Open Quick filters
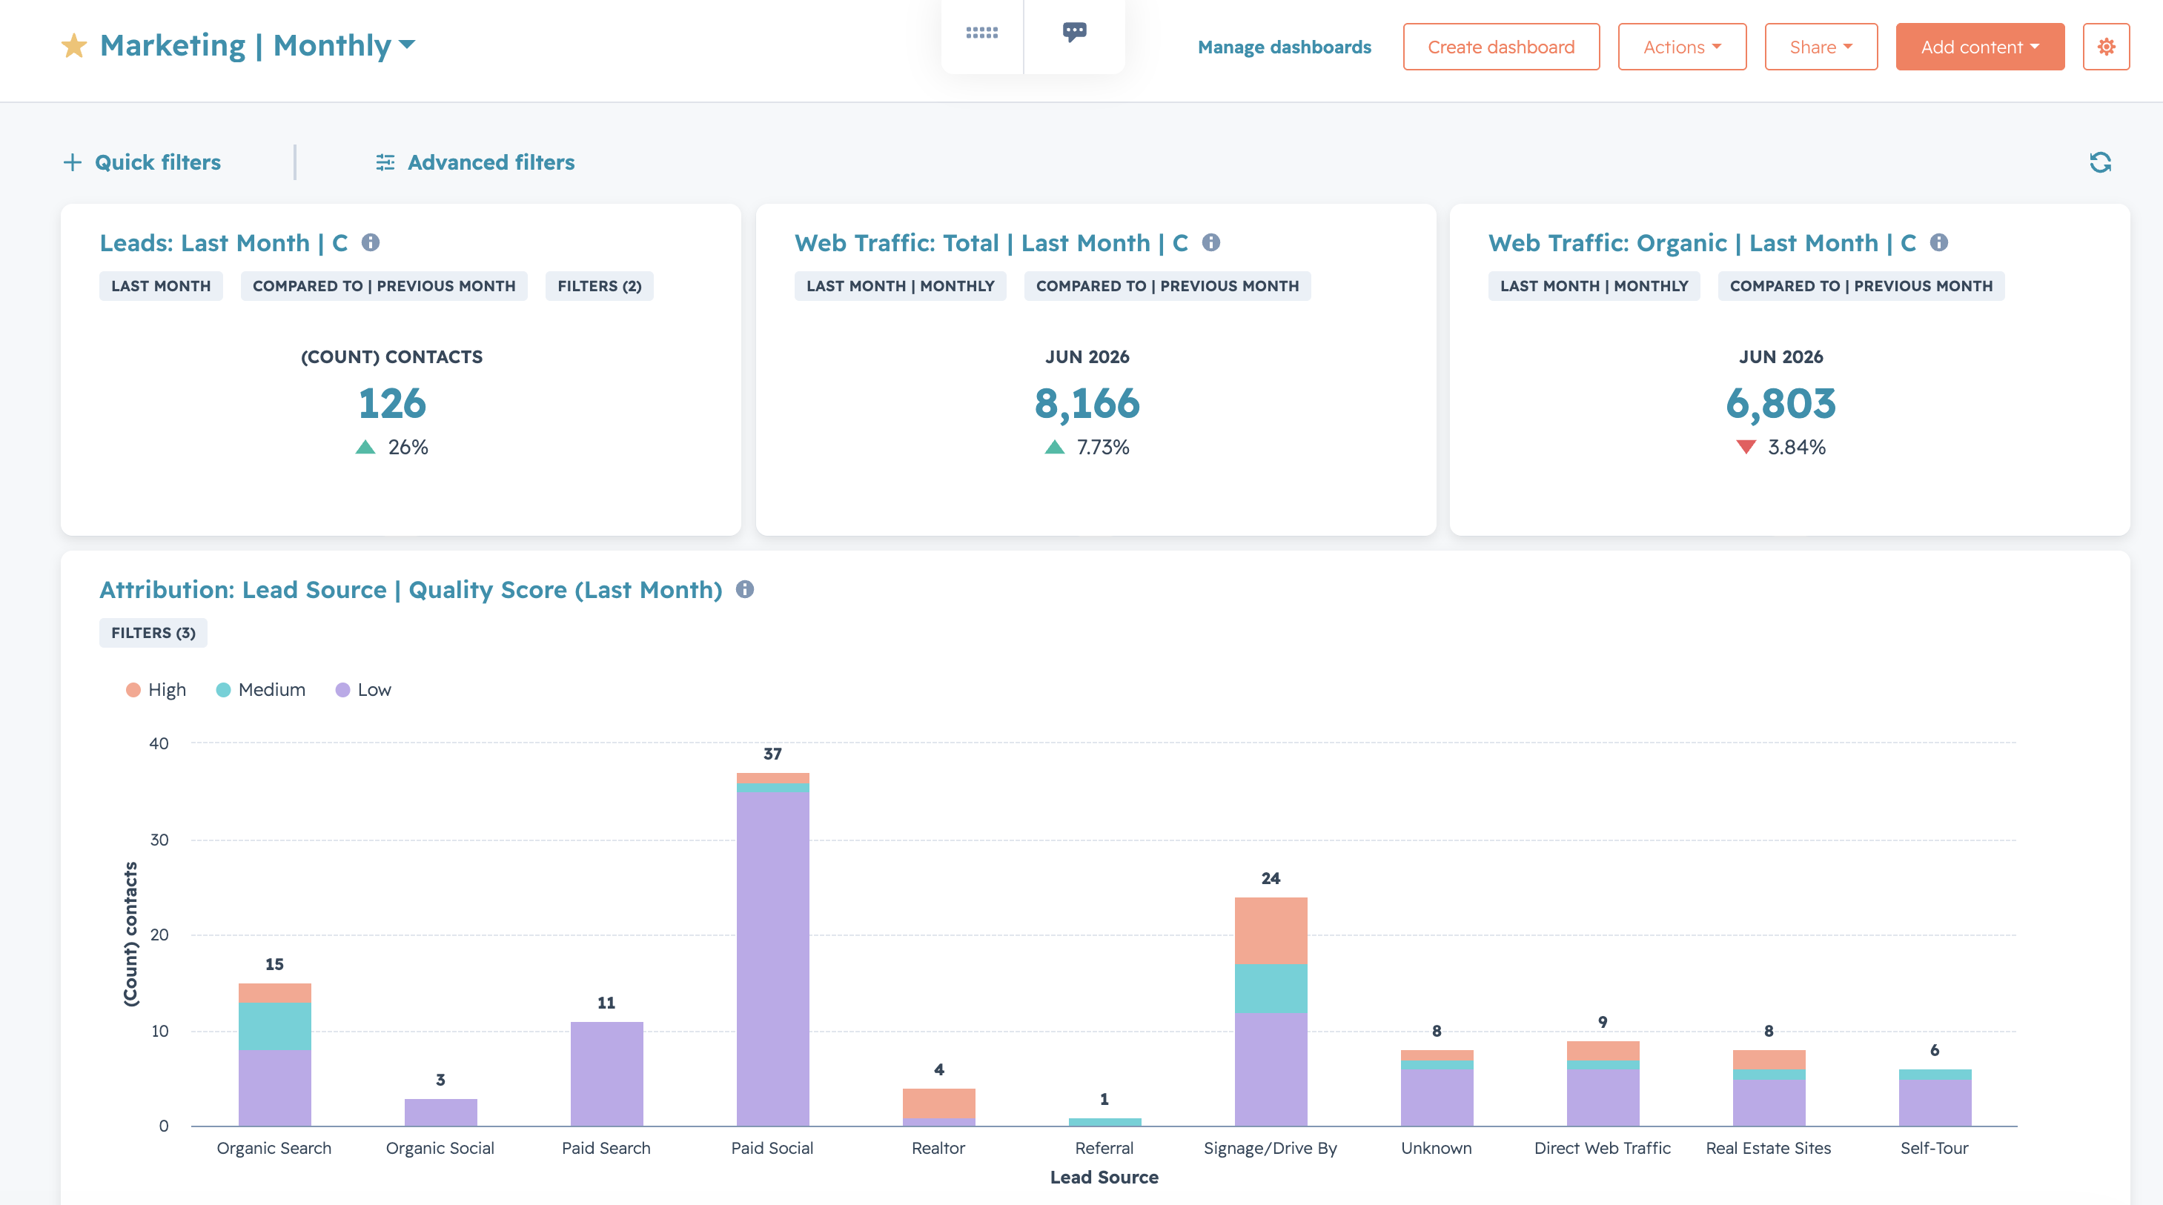The image size is (2163, 1205). pyautogui.click(x=142, y=162)
